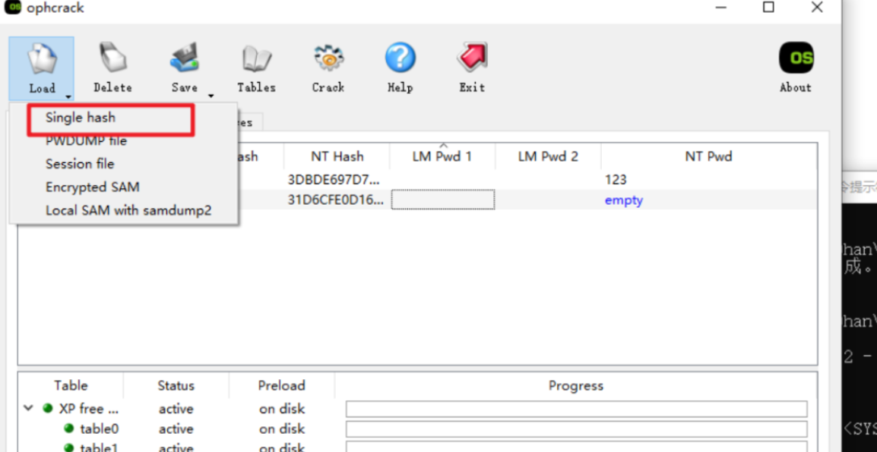Pick Session file from the Load menu
This screenshot has height=452, width=877.
tap(80, 164)
